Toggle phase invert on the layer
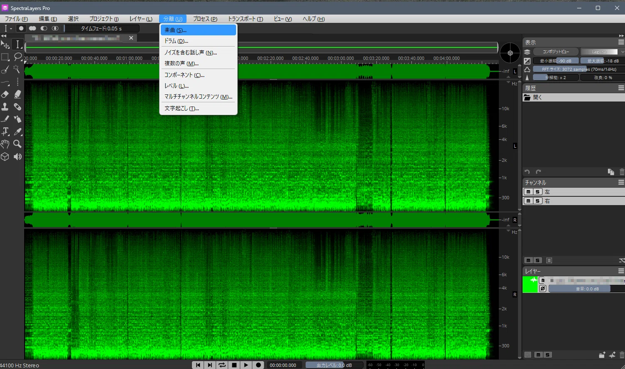 point(543,288)
